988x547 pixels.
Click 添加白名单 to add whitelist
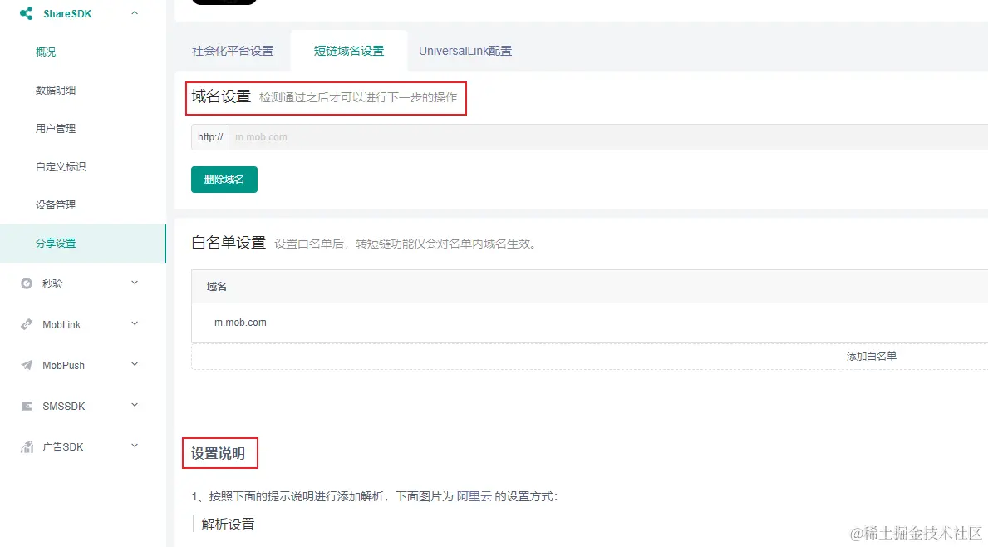[872, 356]
